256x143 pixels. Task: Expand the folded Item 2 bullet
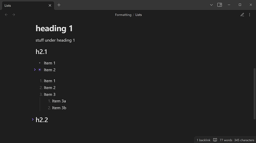point(35,69)
